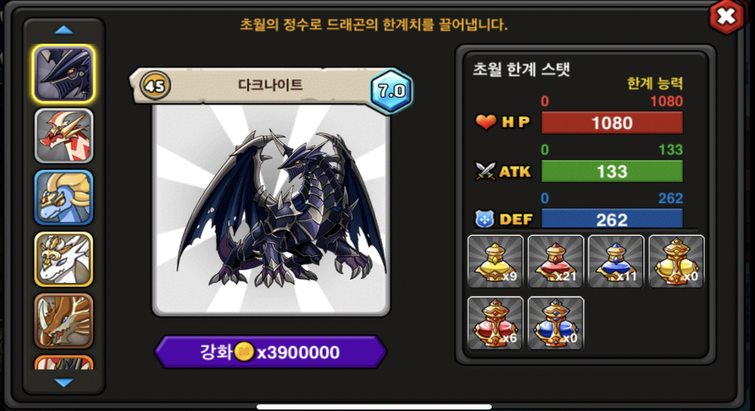Click the up arrow above the dragon list

[x=64, y=30]
